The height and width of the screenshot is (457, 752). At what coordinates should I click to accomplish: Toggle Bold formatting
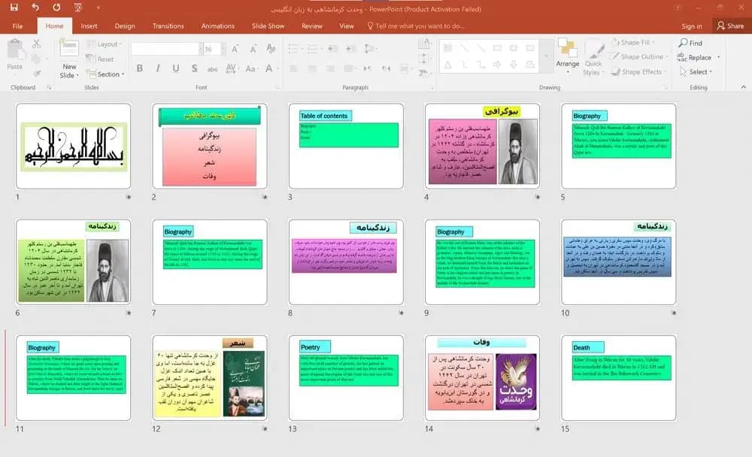click(140, 68)
